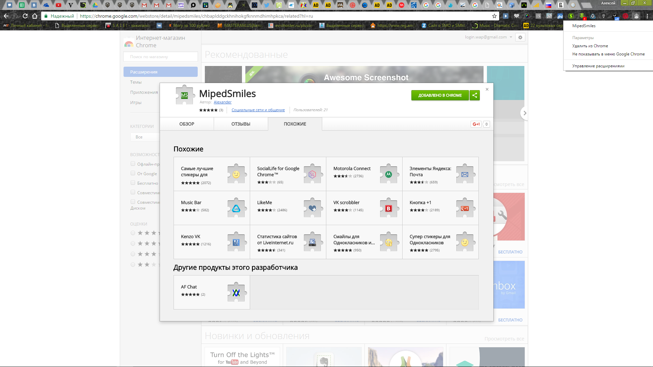The image size is (653, 367).
Task: Open the web store settings gear menu
Action: click(x=520, y=37)
